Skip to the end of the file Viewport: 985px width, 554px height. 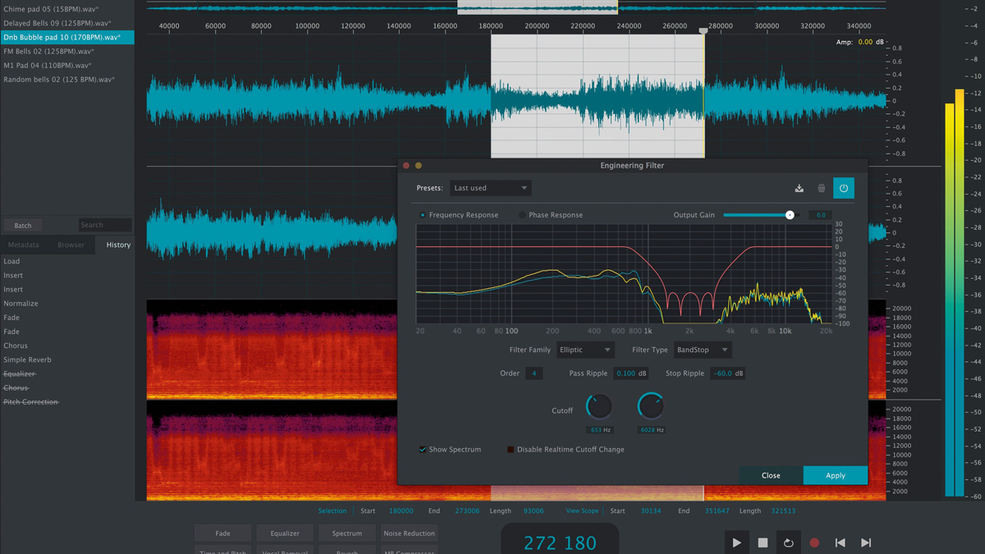pos(864,542)
